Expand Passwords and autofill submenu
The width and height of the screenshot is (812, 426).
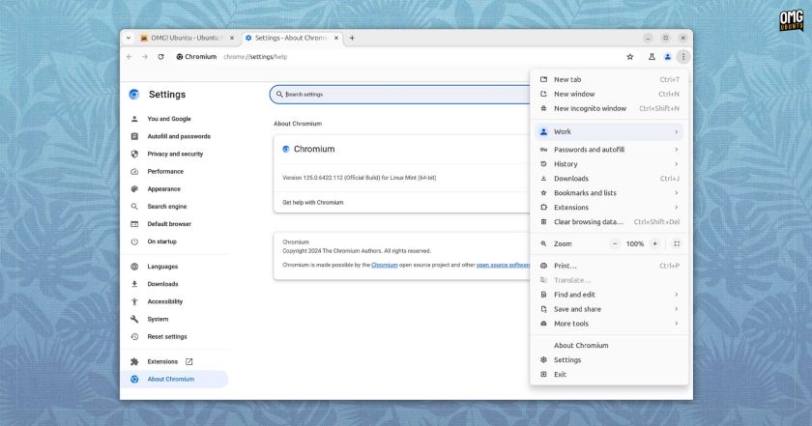pos(609,150)
